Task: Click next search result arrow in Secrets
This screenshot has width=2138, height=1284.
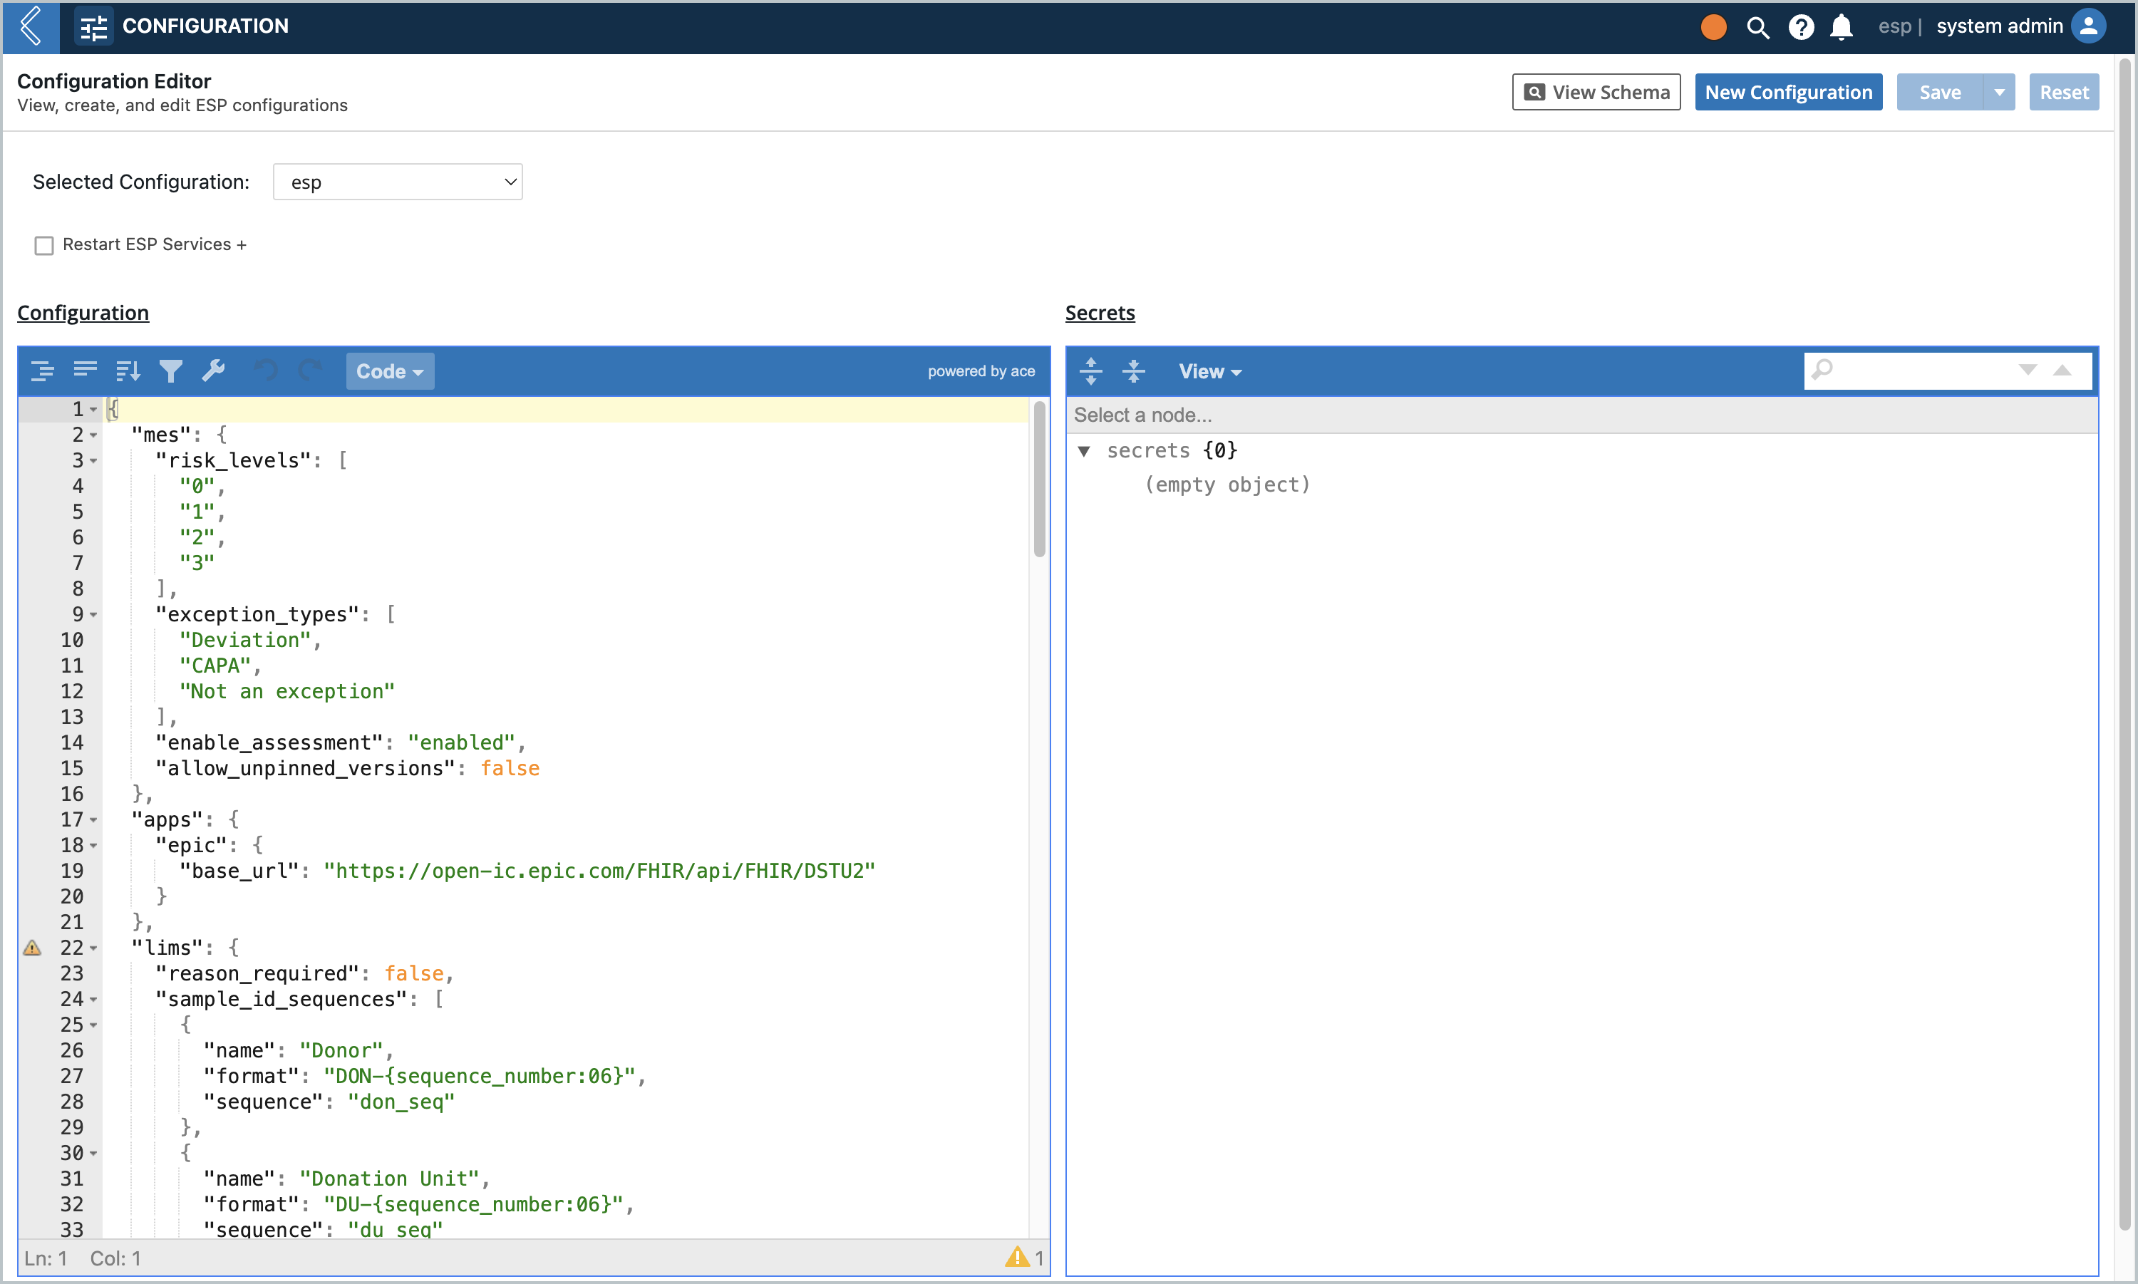Action: pyautogui.click(x=2028, y=371)
